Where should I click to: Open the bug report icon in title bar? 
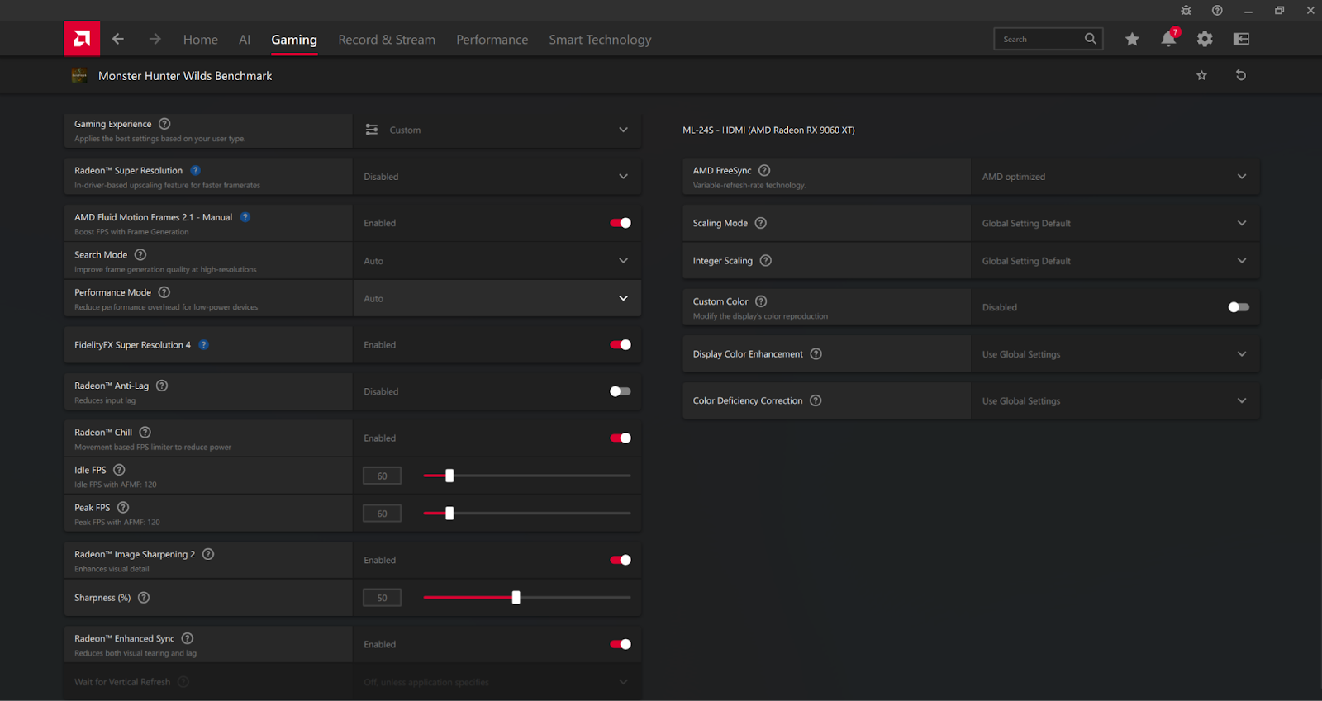pyautogui.click(x=1186, y=11)
